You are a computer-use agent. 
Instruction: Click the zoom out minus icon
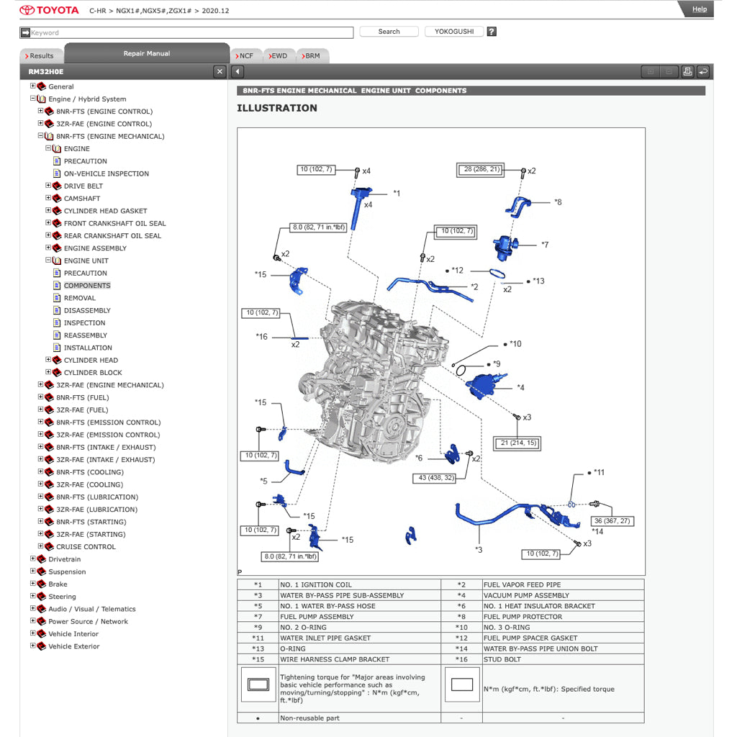tap(669, 71)
